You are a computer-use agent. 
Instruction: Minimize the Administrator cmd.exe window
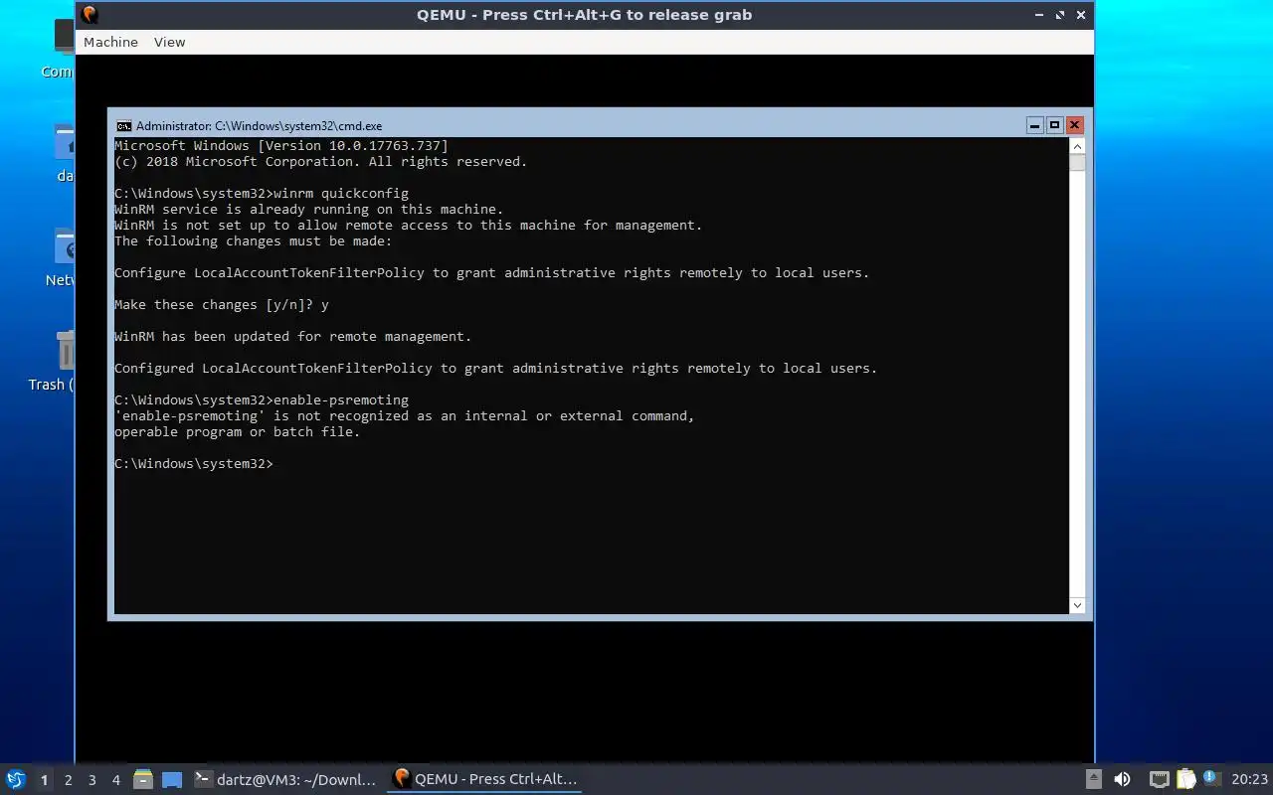[x=1035, y=125]
